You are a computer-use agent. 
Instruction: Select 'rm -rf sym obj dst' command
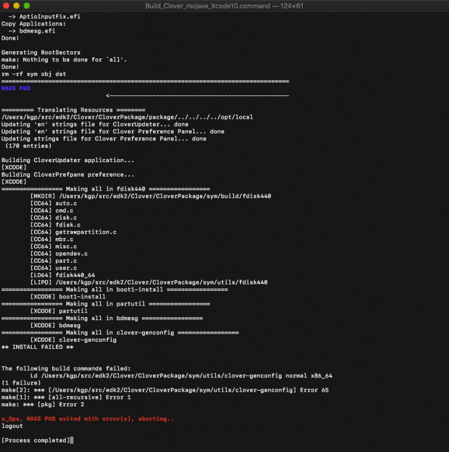tap(34, 74)
